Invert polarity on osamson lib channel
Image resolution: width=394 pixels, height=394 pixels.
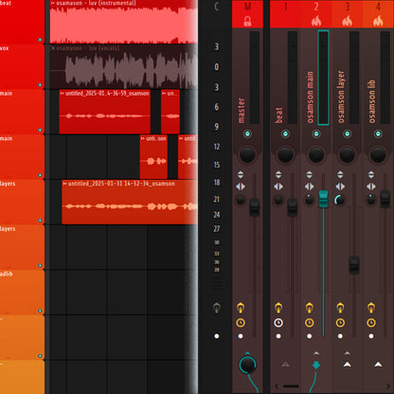pyautogui.click(x=371, y=175)
